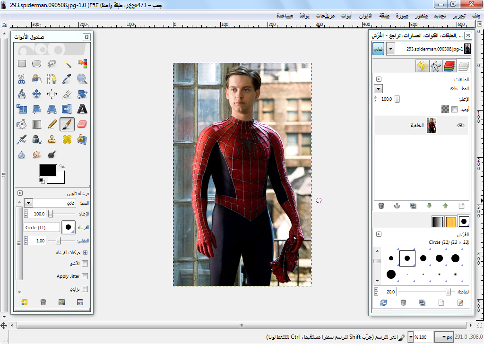
Task: Pick the Fuzzy Select magic wand
Action: (x=67, y=64)
